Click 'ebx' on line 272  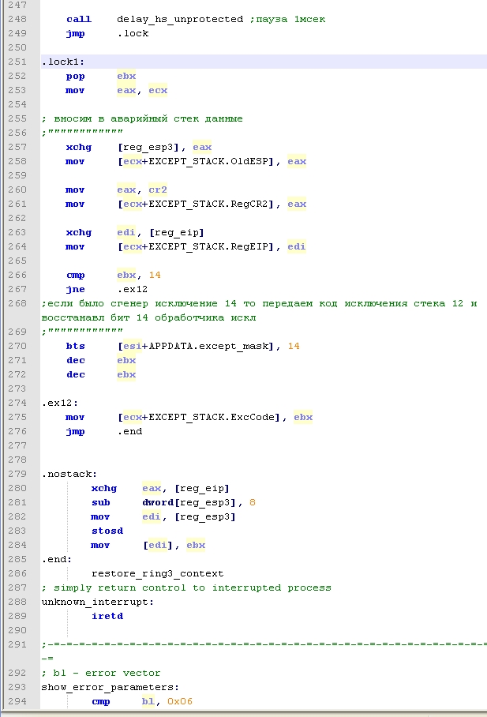tap(126, 374)
